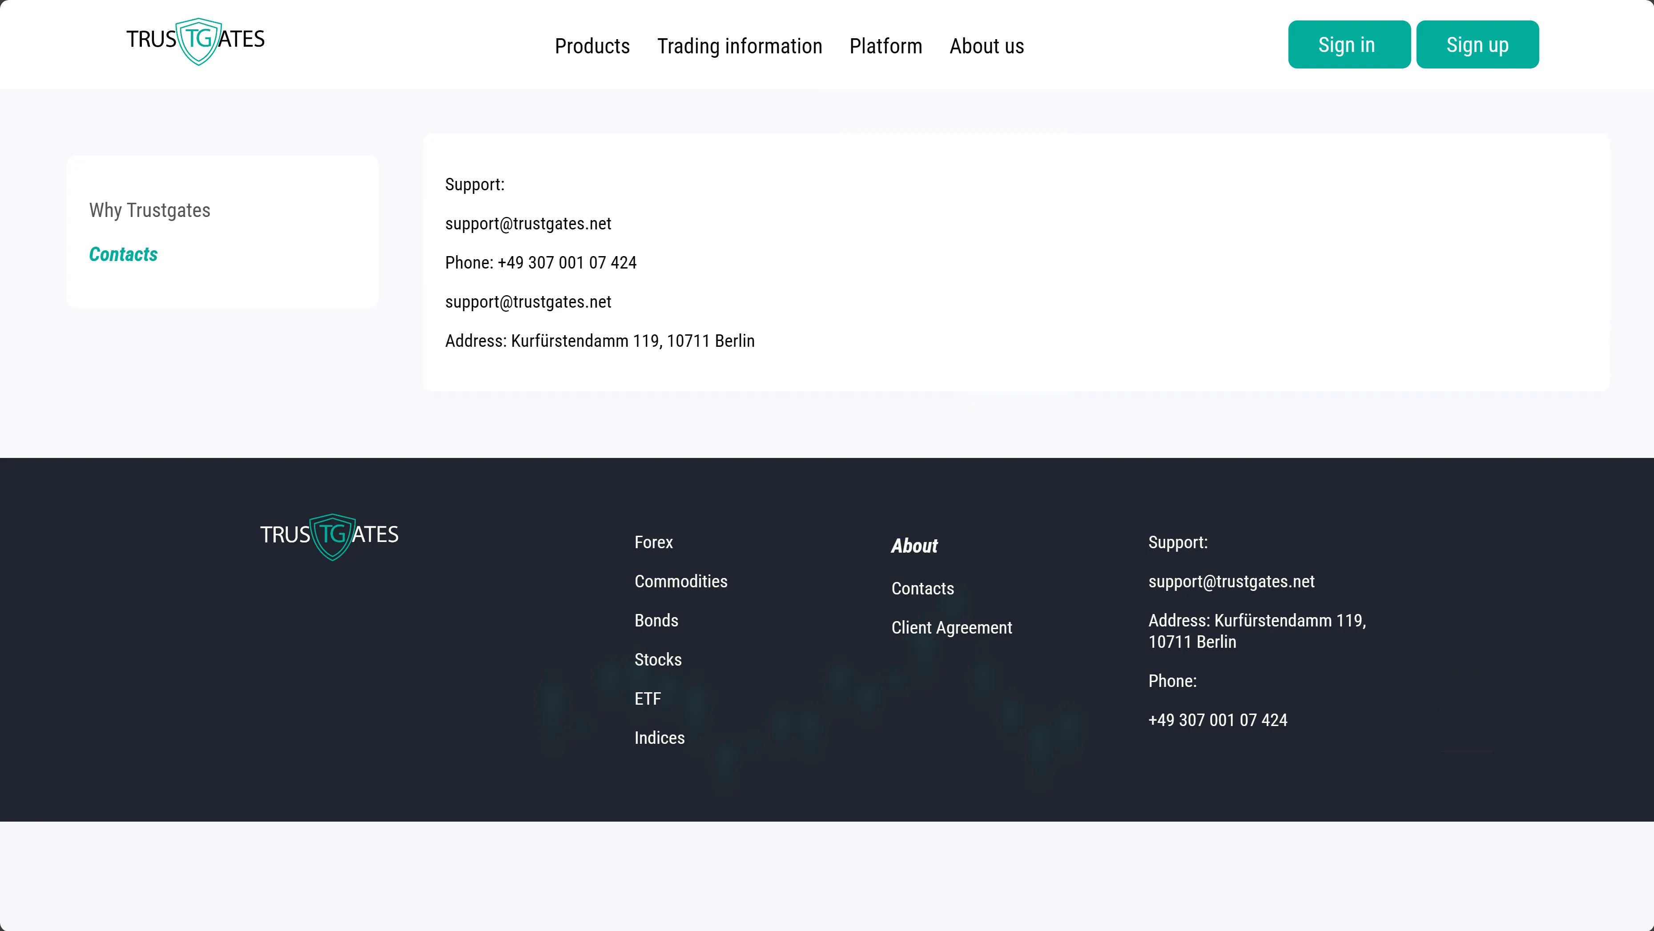This screenshot has height=931, width=1654.
Task: Open the Platform menu
Action: point(885,46)
